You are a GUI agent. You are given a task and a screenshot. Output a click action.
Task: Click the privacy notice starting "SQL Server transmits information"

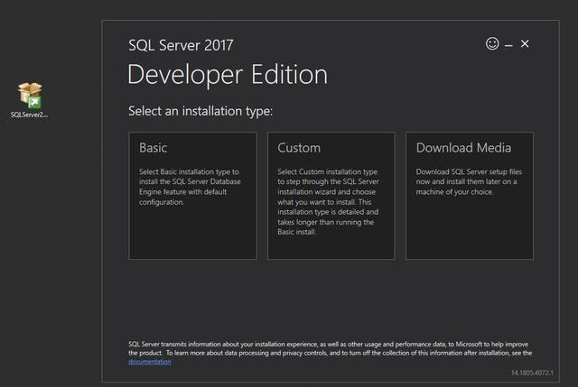coord(330,353)
